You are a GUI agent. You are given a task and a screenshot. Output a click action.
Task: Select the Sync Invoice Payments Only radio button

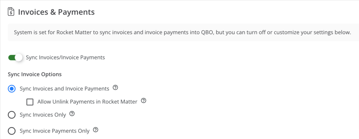point(12,131)
